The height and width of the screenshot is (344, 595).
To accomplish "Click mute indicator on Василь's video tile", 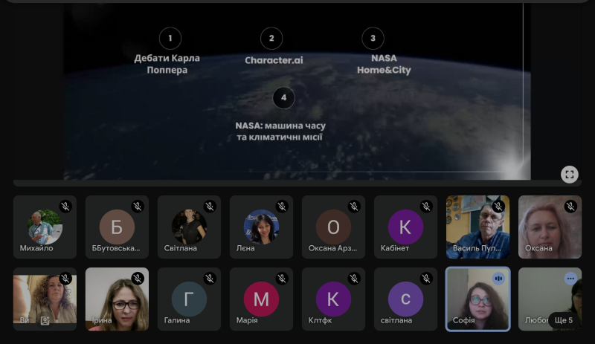I will tap(498, 207).
